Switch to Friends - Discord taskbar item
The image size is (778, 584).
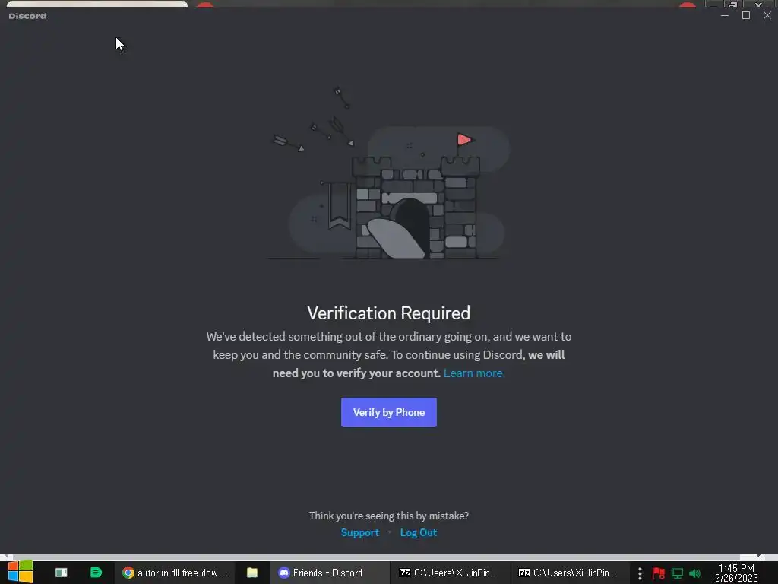coord(328,573)
